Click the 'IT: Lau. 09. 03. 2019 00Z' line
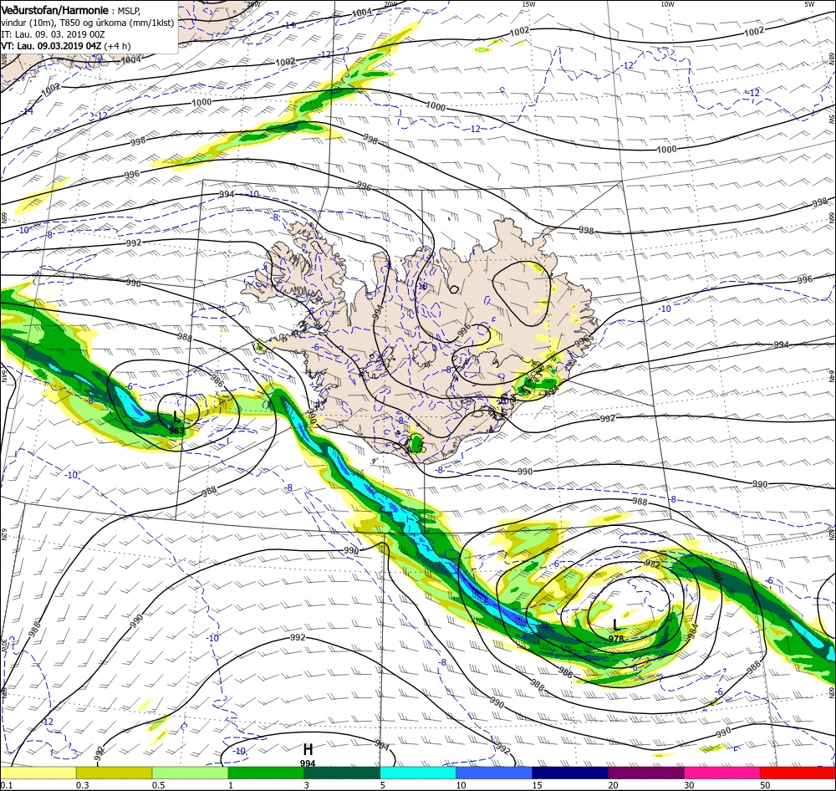836x791 pixels. (x=53, y=34)
